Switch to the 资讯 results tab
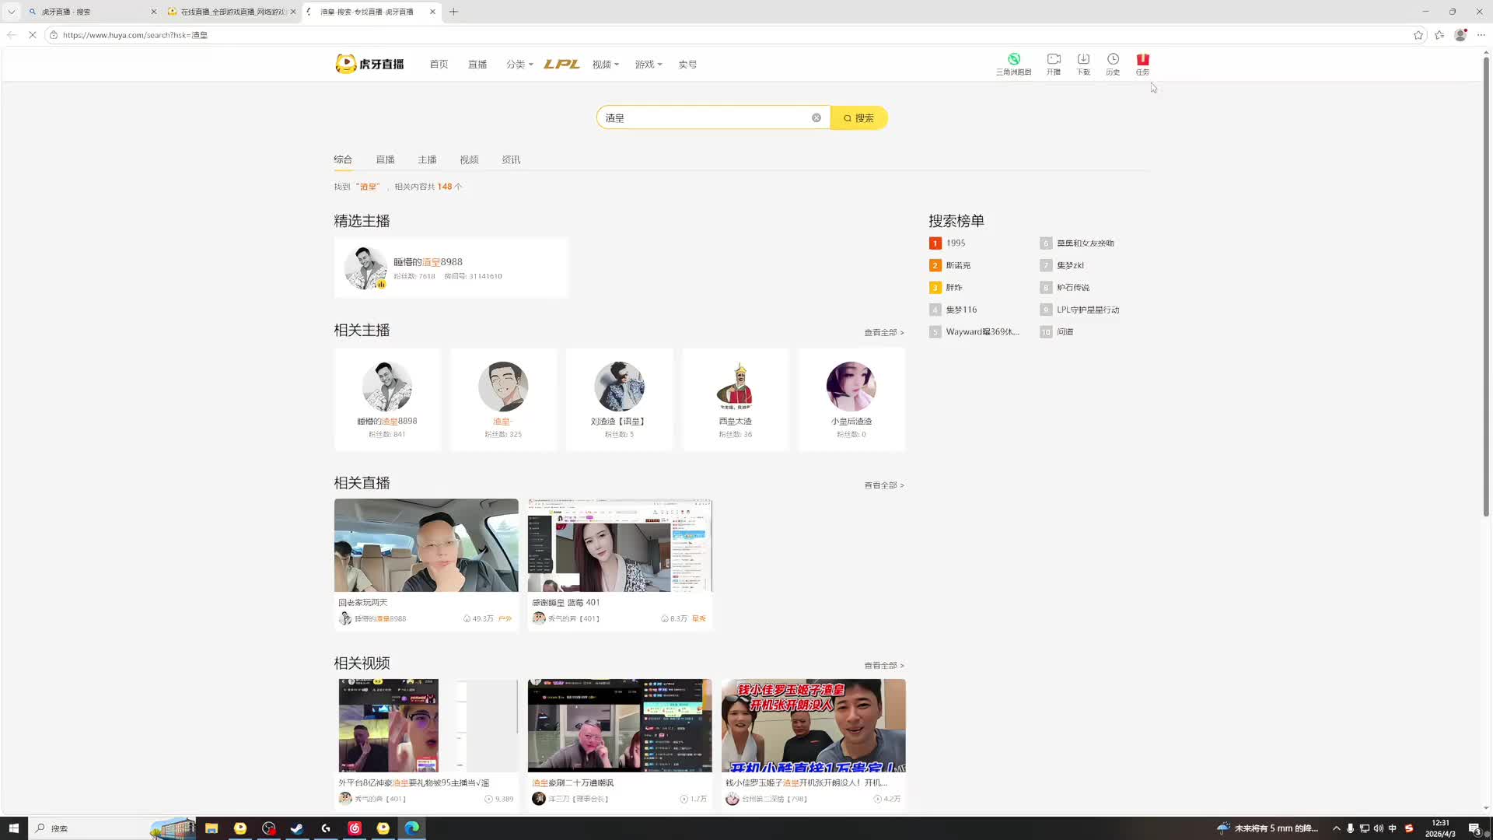 click(511, 159)
